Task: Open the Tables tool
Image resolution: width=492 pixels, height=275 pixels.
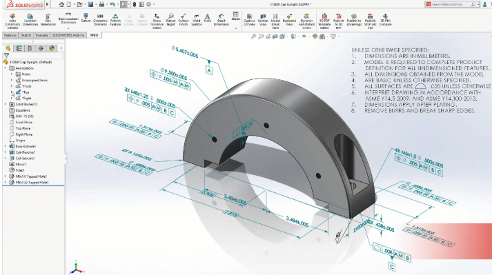Action: (235, 17)
